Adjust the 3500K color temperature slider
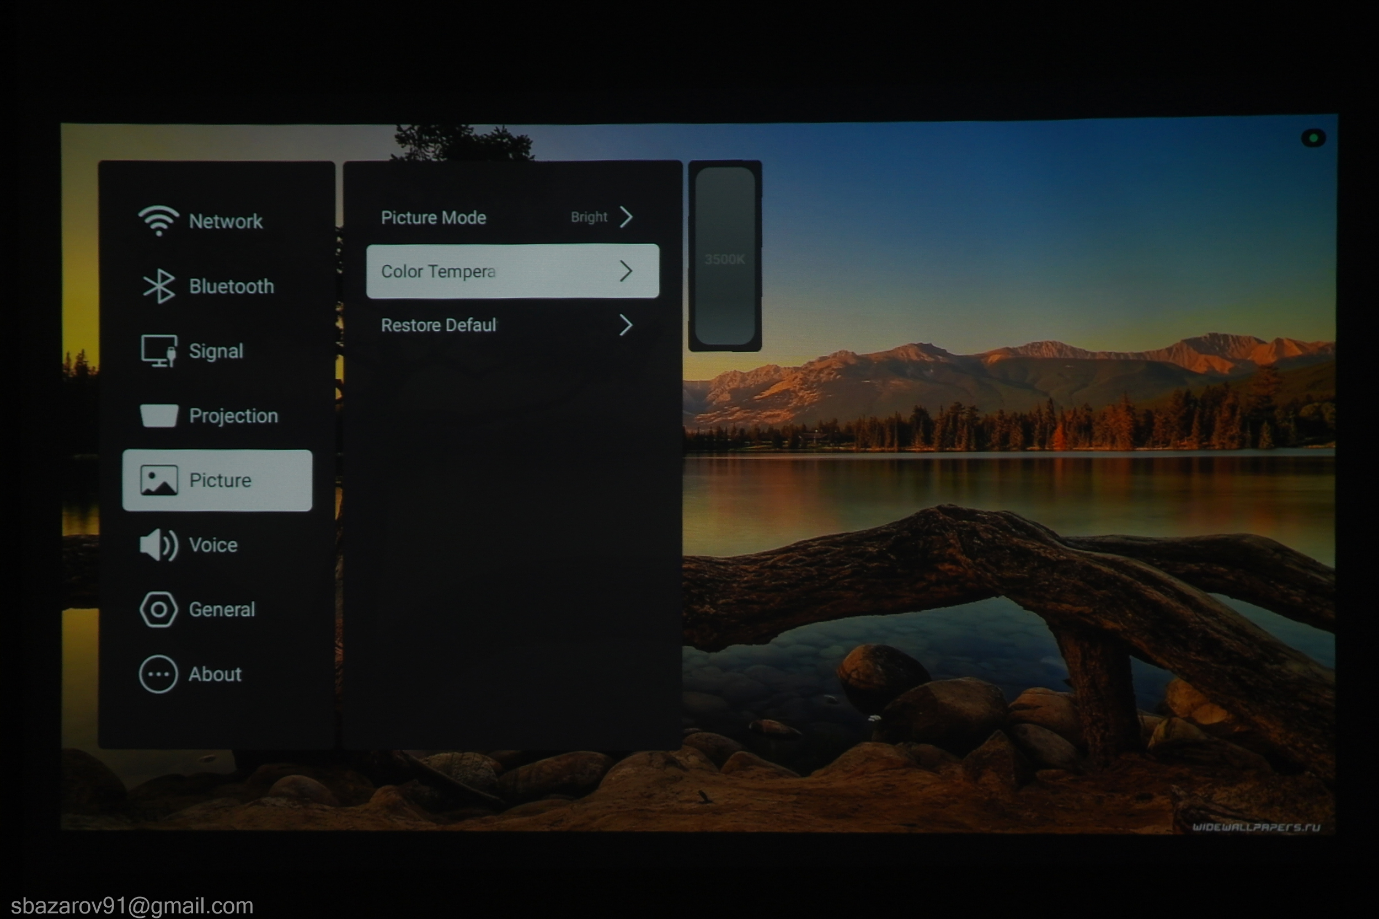Viewport: 1379px width, 919px height. [x=725, y=259]
